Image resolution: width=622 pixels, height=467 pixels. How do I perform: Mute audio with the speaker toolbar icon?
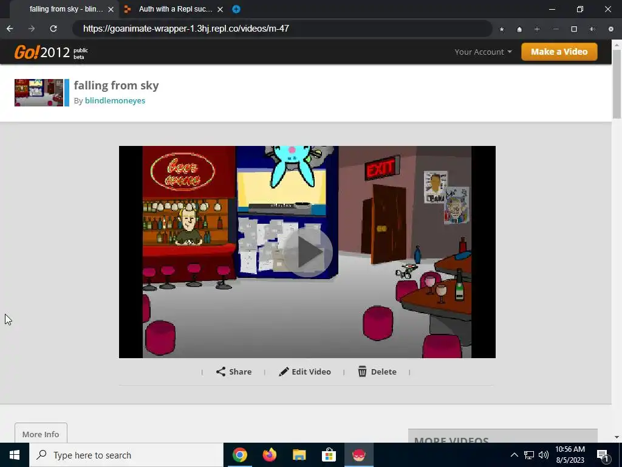592,29
